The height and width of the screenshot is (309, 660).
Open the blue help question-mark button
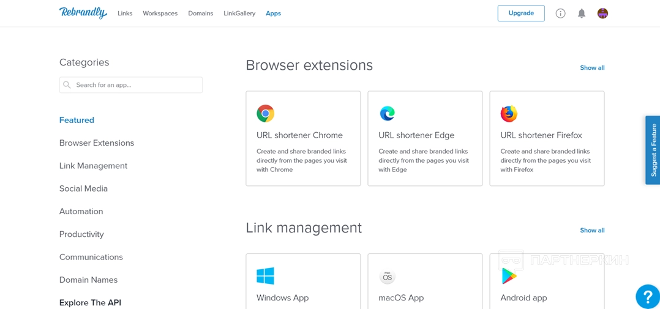coord(647,297)
